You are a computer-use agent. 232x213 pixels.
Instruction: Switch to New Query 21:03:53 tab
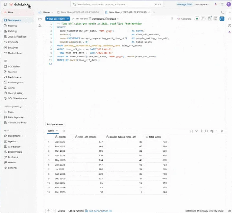(78, 12)
